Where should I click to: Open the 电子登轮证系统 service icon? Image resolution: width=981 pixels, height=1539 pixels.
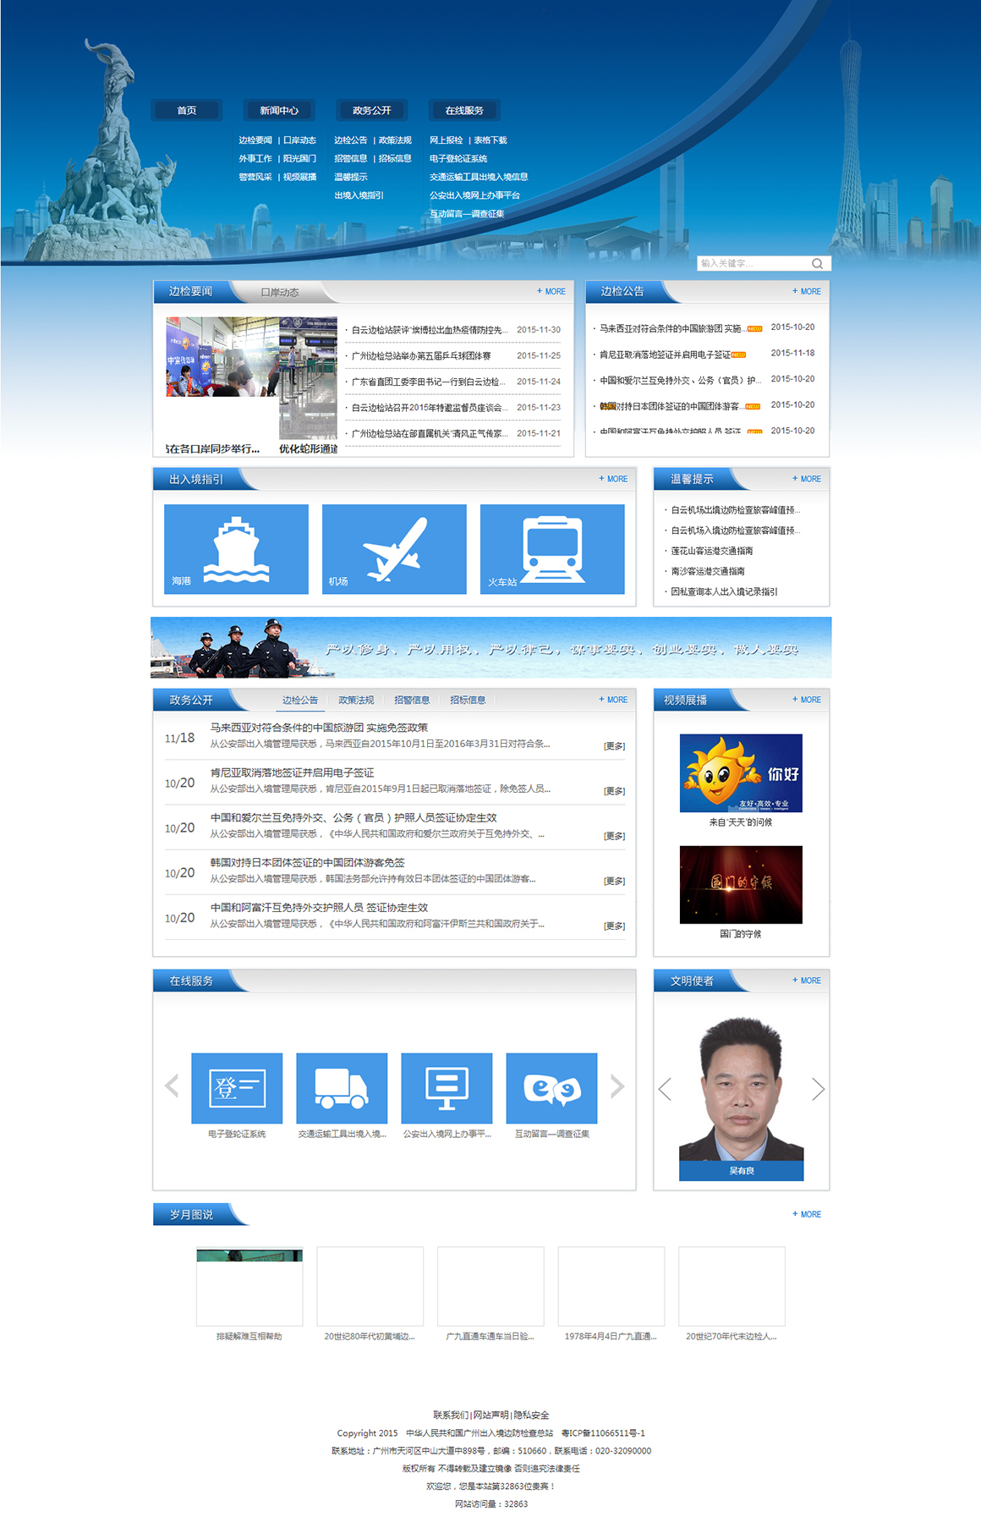click(237, 1088)
